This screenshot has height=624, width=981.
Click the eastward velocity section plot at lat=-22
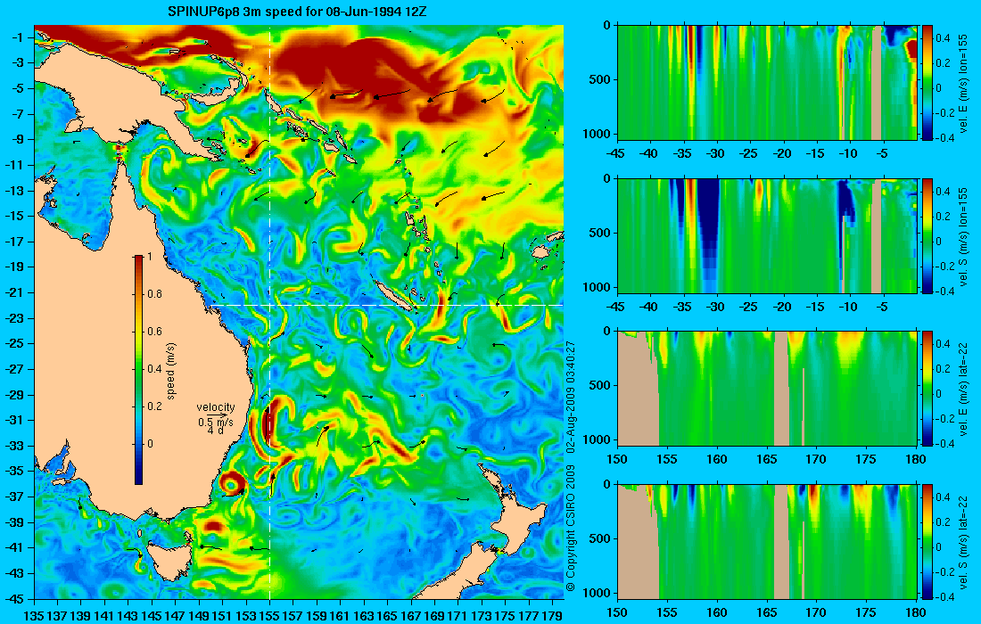pos(767,389)
